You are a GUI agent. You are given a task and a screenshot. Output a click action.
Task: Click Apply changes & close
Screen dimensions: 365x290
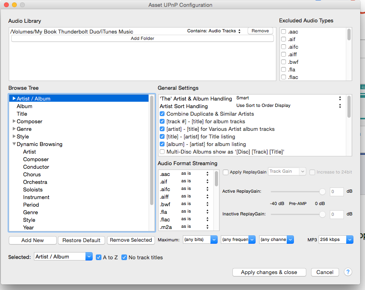click(x=269, y=272)
